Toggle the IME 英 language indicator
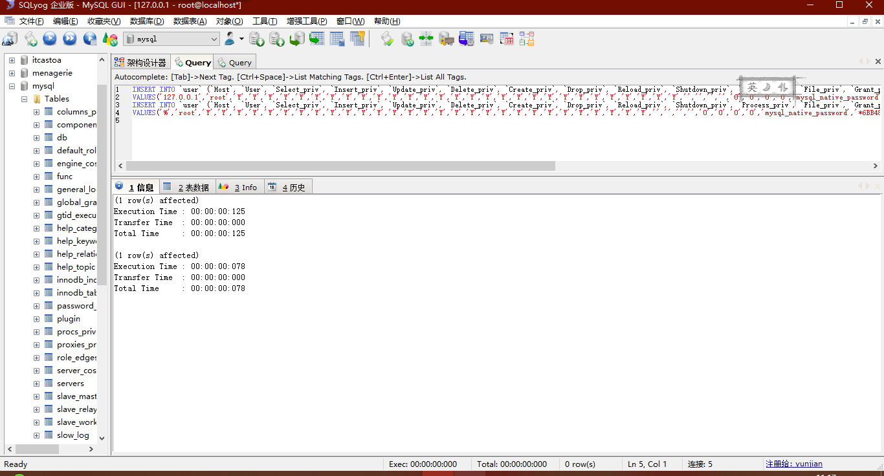 click(x=752, y=87)
